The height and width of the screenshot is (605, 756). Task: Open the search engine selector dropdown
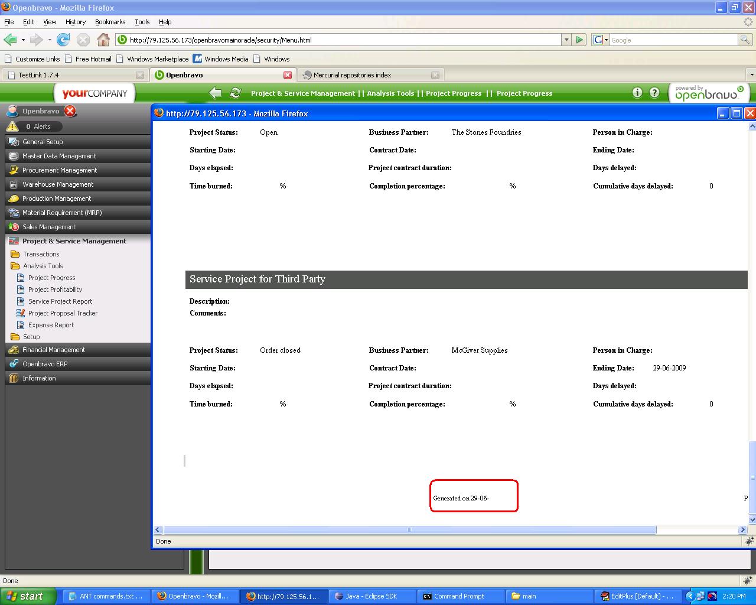pos(601,40)
